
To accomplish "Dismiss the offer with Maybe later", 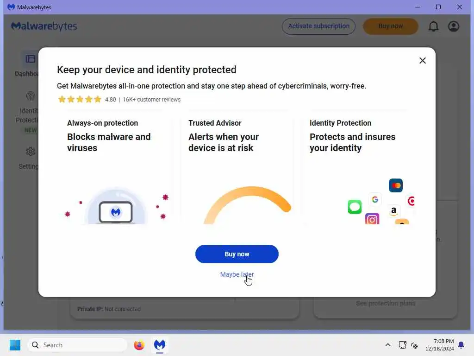I will (237, 274).
